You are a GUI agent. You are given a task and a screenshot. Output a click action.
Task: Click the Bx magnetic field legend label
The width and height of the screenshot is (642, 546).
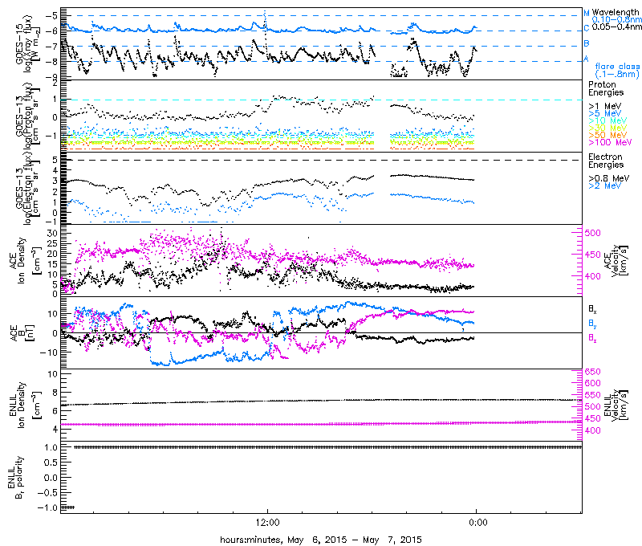[592, 309]
